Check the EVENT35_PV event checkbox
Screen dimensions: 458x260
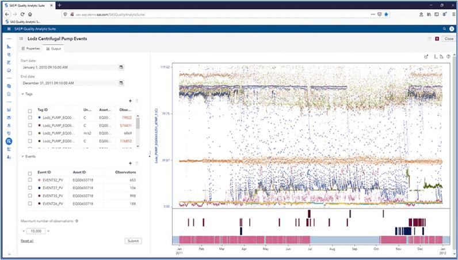[x=30, y=195]
